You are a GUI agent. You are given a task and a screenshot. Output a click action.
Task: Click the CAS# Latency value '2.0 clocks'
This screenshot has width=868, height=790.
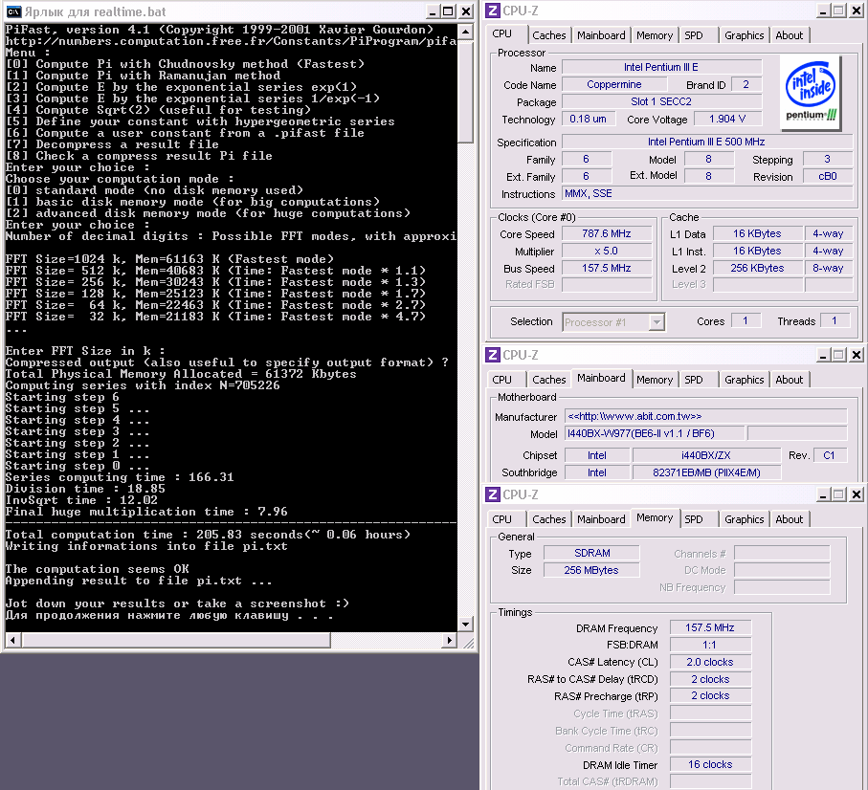point(710,662)
